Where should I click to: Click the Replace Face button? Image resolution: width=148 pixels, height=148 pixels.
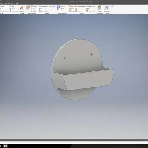(91, 6)
